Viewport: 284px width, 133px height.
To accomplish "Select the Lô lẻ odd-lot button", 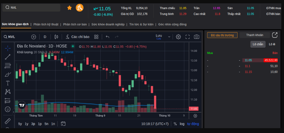I will click(272, 44).
